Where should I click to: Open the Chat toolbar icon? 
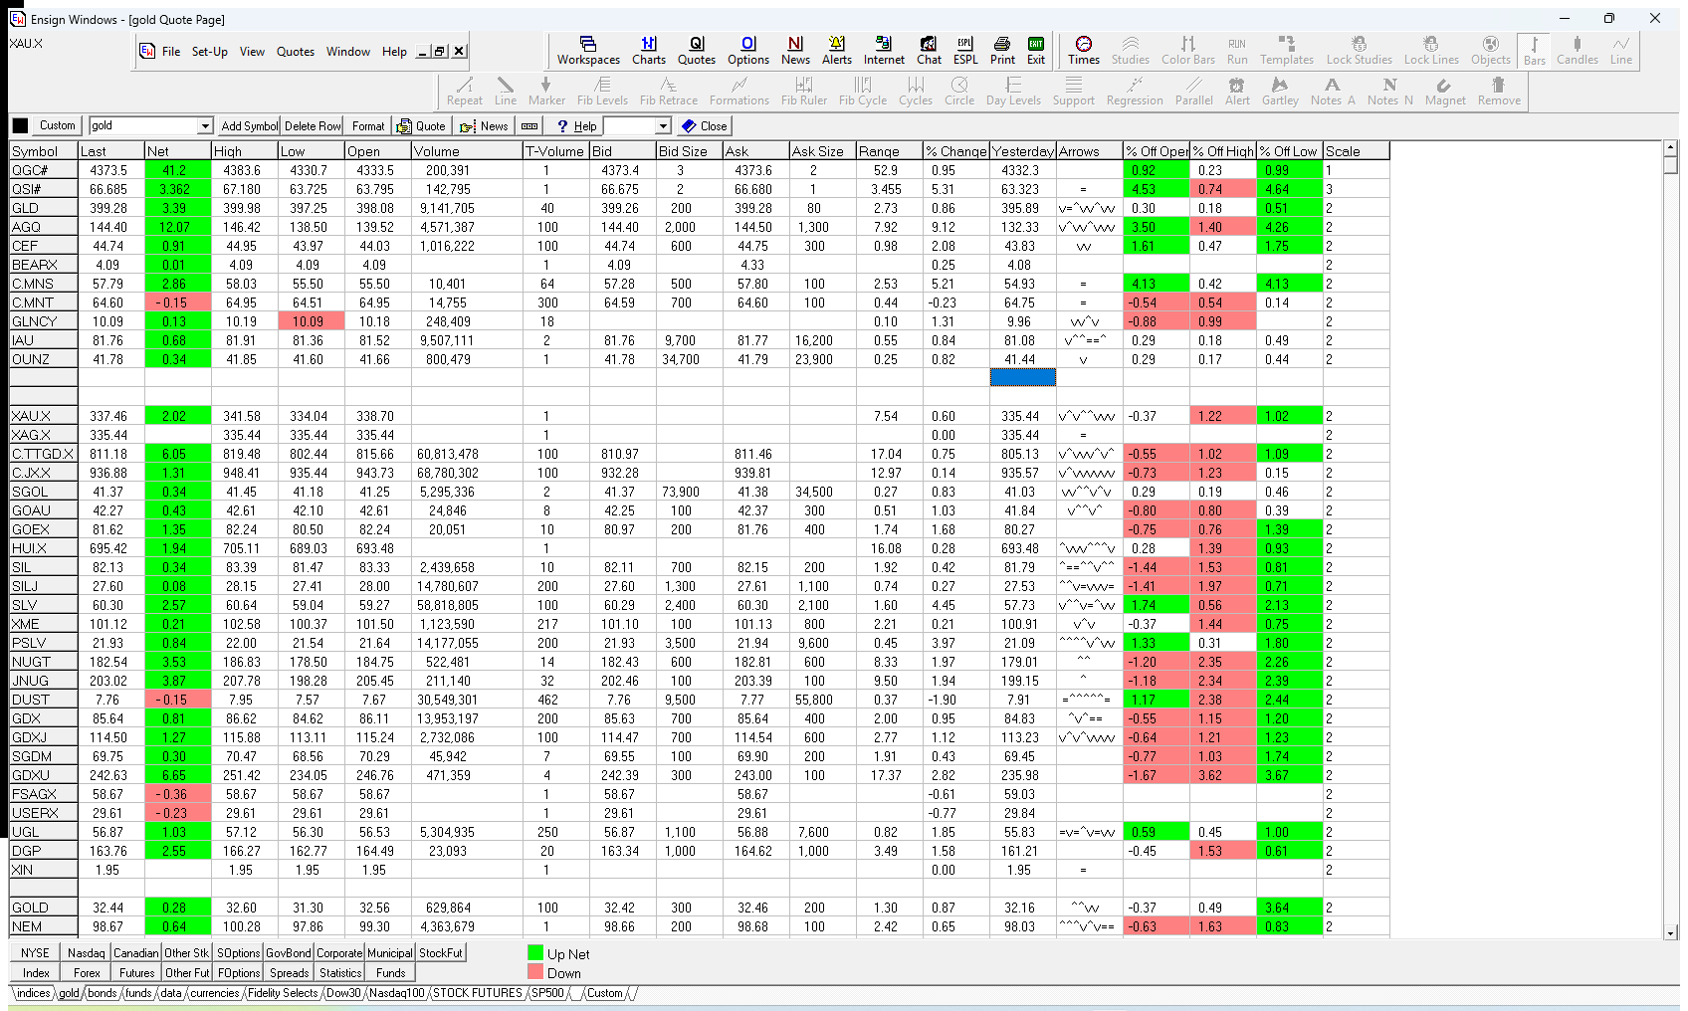coord(929,50)
